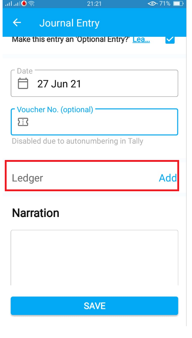Tap the Journal Entry title
The height and width of the screenshot is (338, 192).
(69, 23)
